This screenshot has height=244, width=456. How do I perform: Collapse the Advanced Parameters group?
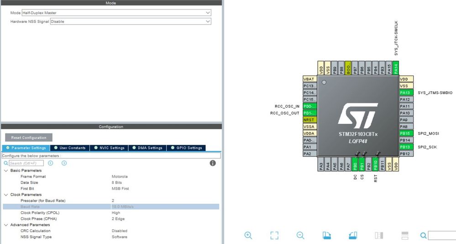6,225
